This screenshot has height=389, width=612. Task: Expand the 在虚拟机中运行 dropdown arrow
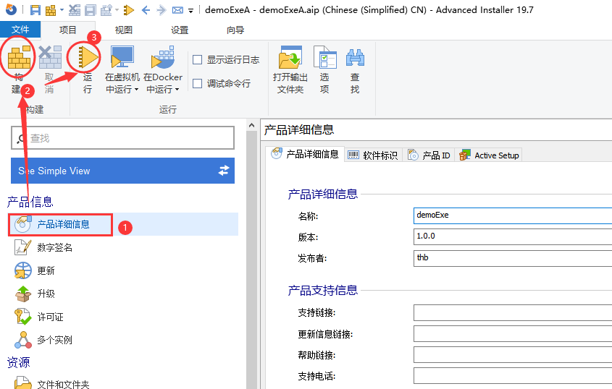click(x=136, y=89)
